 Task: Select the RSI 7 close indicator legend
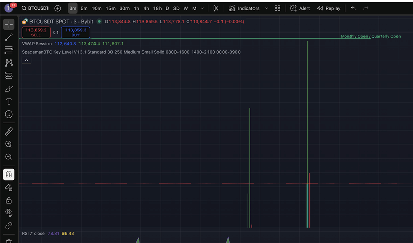click(x=33, y=233)
